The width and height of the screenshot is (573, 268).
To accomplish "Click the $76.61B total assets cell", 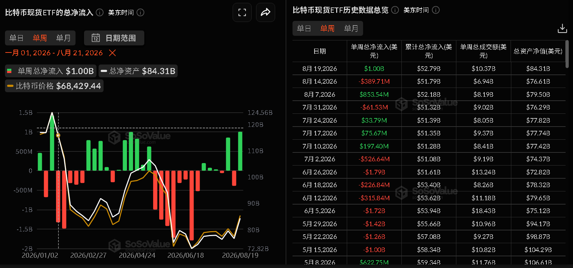I will pos(538,82).
